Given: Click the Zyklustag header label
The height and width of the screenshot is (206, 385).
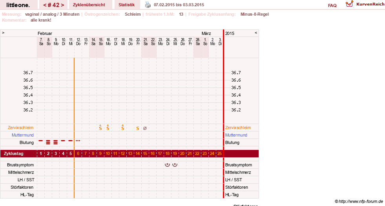Looking at the screenshot, I should click(14, 154).
